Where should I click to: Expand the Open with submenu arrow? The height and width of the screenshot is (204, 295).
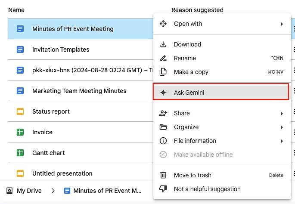(x=282, y=24)
